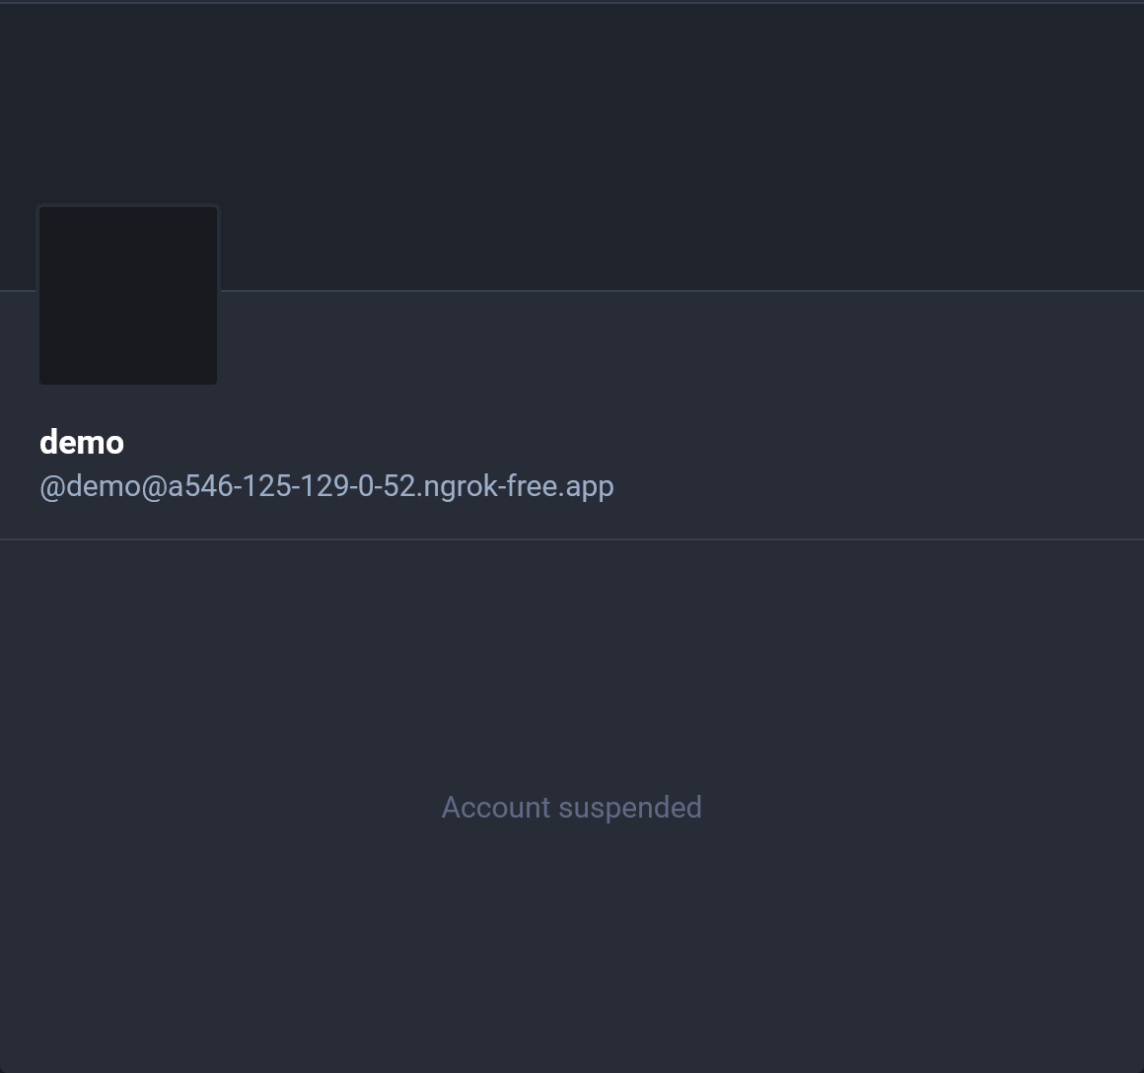The image size is (1144, 1073).
Task: Click the username "demo" in the profile
Action: pos(82,443)
